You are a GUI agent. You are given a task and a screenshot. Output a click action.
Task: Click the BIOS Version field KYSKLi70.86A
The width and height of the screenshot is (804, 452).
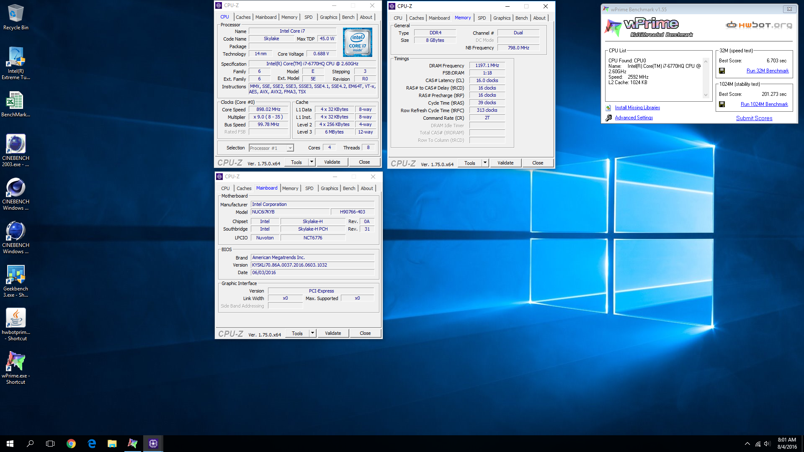click(312, 265)
